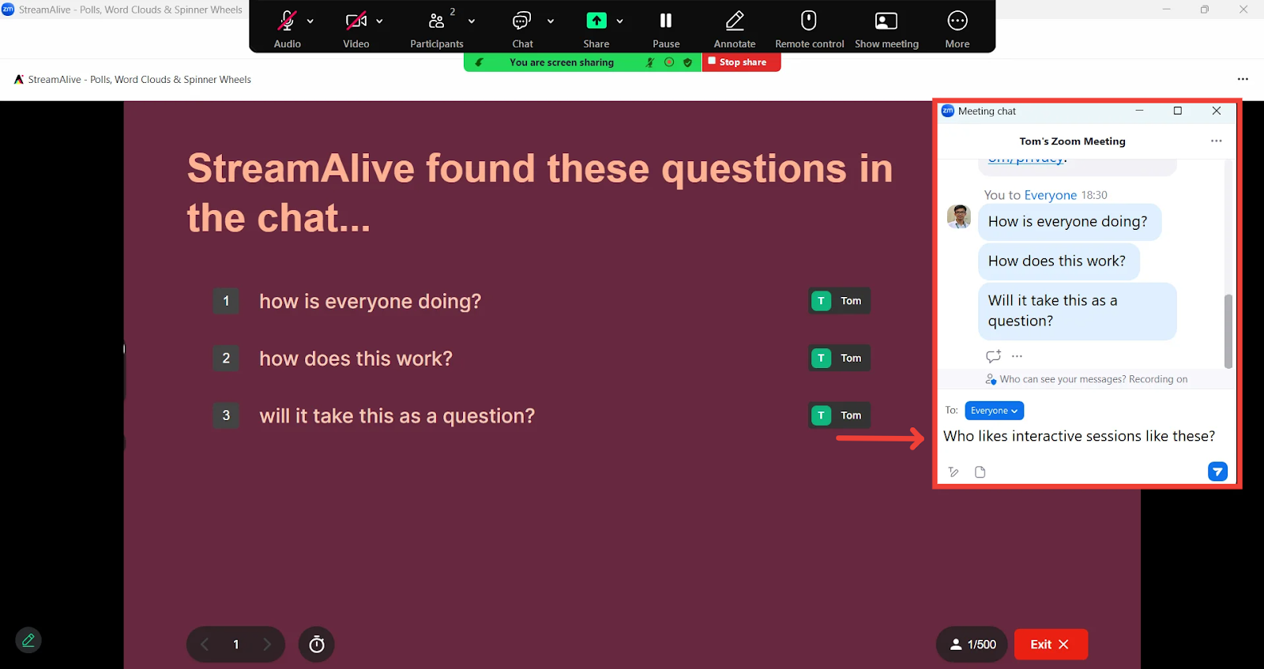
Task: Click the green security shield icon
Action: [x=687, y=62]
